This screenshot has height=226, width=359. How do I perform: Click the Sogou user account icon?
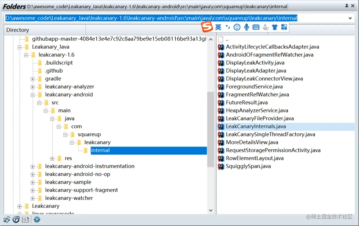(x=265, y=27)
